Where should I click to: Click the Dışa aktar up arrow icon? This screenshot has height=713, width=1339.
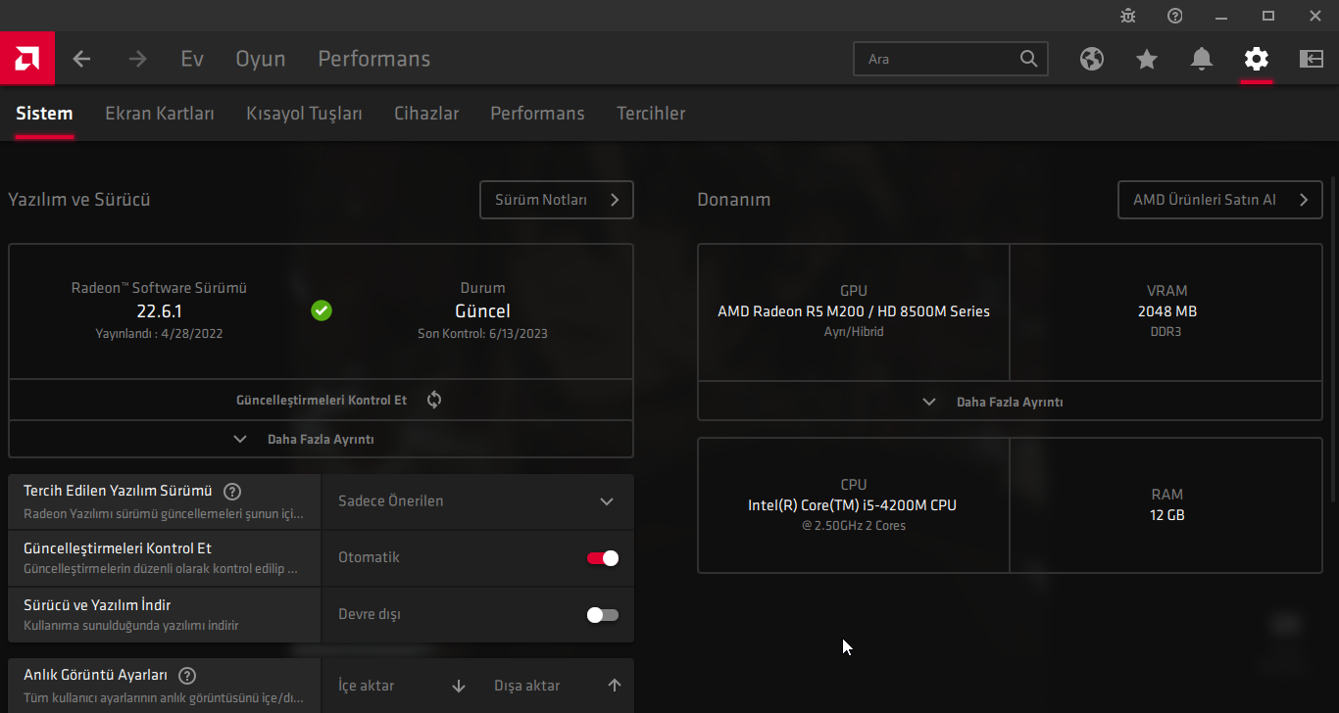(615, 686)
